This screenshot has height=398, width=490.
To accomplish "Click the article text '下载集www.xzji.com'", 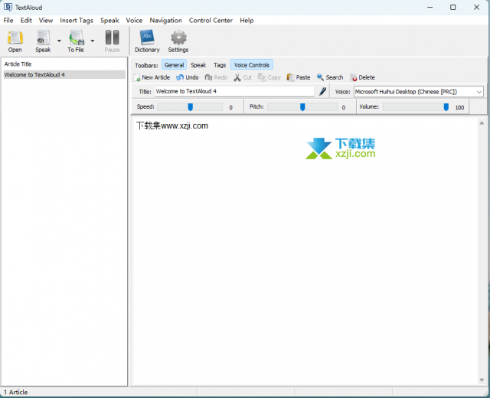I will coord(172,126).
